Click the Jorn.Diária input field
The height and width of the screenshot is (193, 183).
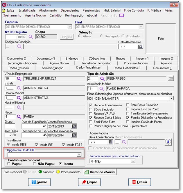click(10, 135)
